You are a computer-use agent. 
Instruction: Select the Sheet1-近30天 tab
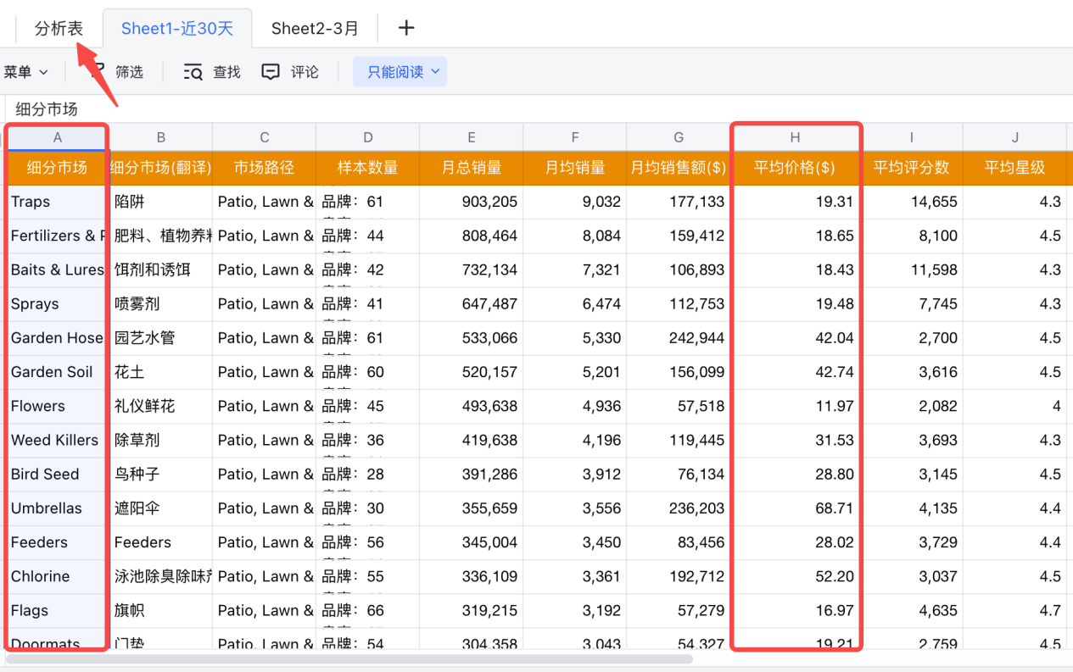(x=176, y=28)
